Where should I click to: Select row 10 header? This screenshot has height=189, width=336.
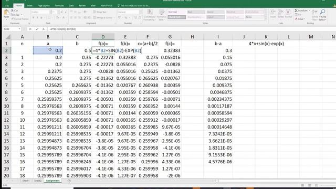click(x=6, y=106)
